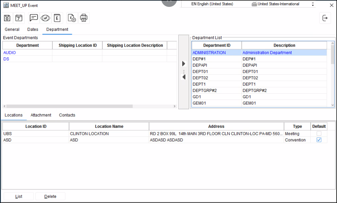Open the comments speech bubble icon
The image size is (337, 203).
tap(34, 18)
